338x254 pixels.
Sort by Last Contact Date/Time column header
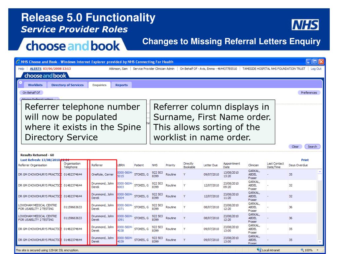tap(275, 165)
